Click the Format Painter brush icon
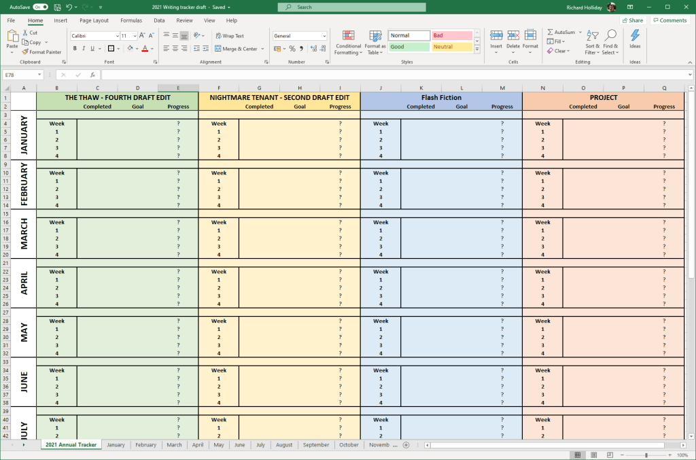Screen dimensions: 696x460 25,52
